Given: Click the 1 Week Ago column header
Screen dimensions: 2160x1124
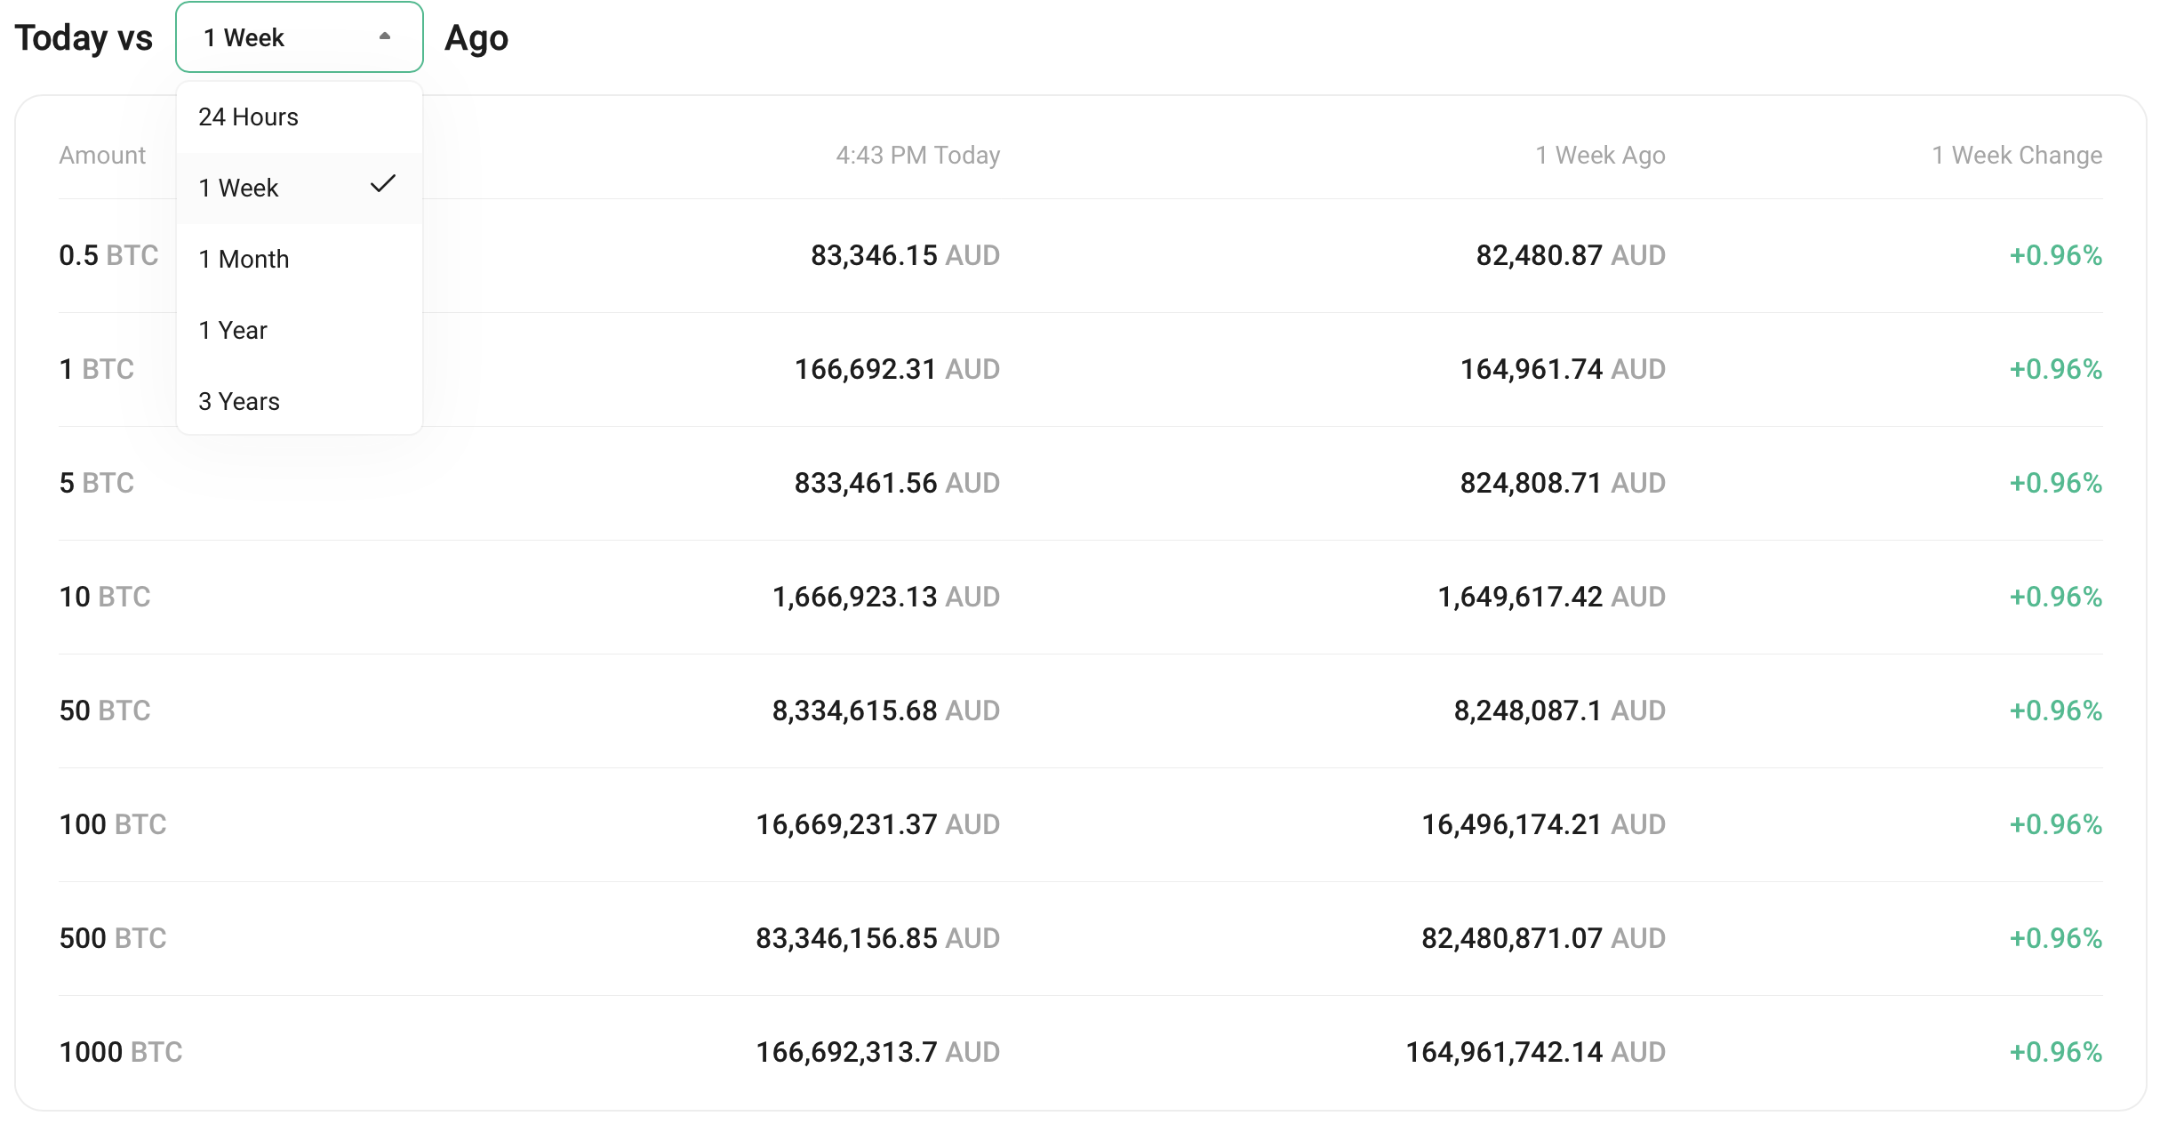Looking at the screenshot, I should click(x=1600, y=155).
